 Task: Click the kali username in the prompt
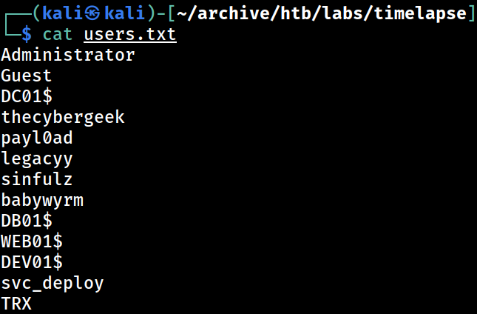63,13
